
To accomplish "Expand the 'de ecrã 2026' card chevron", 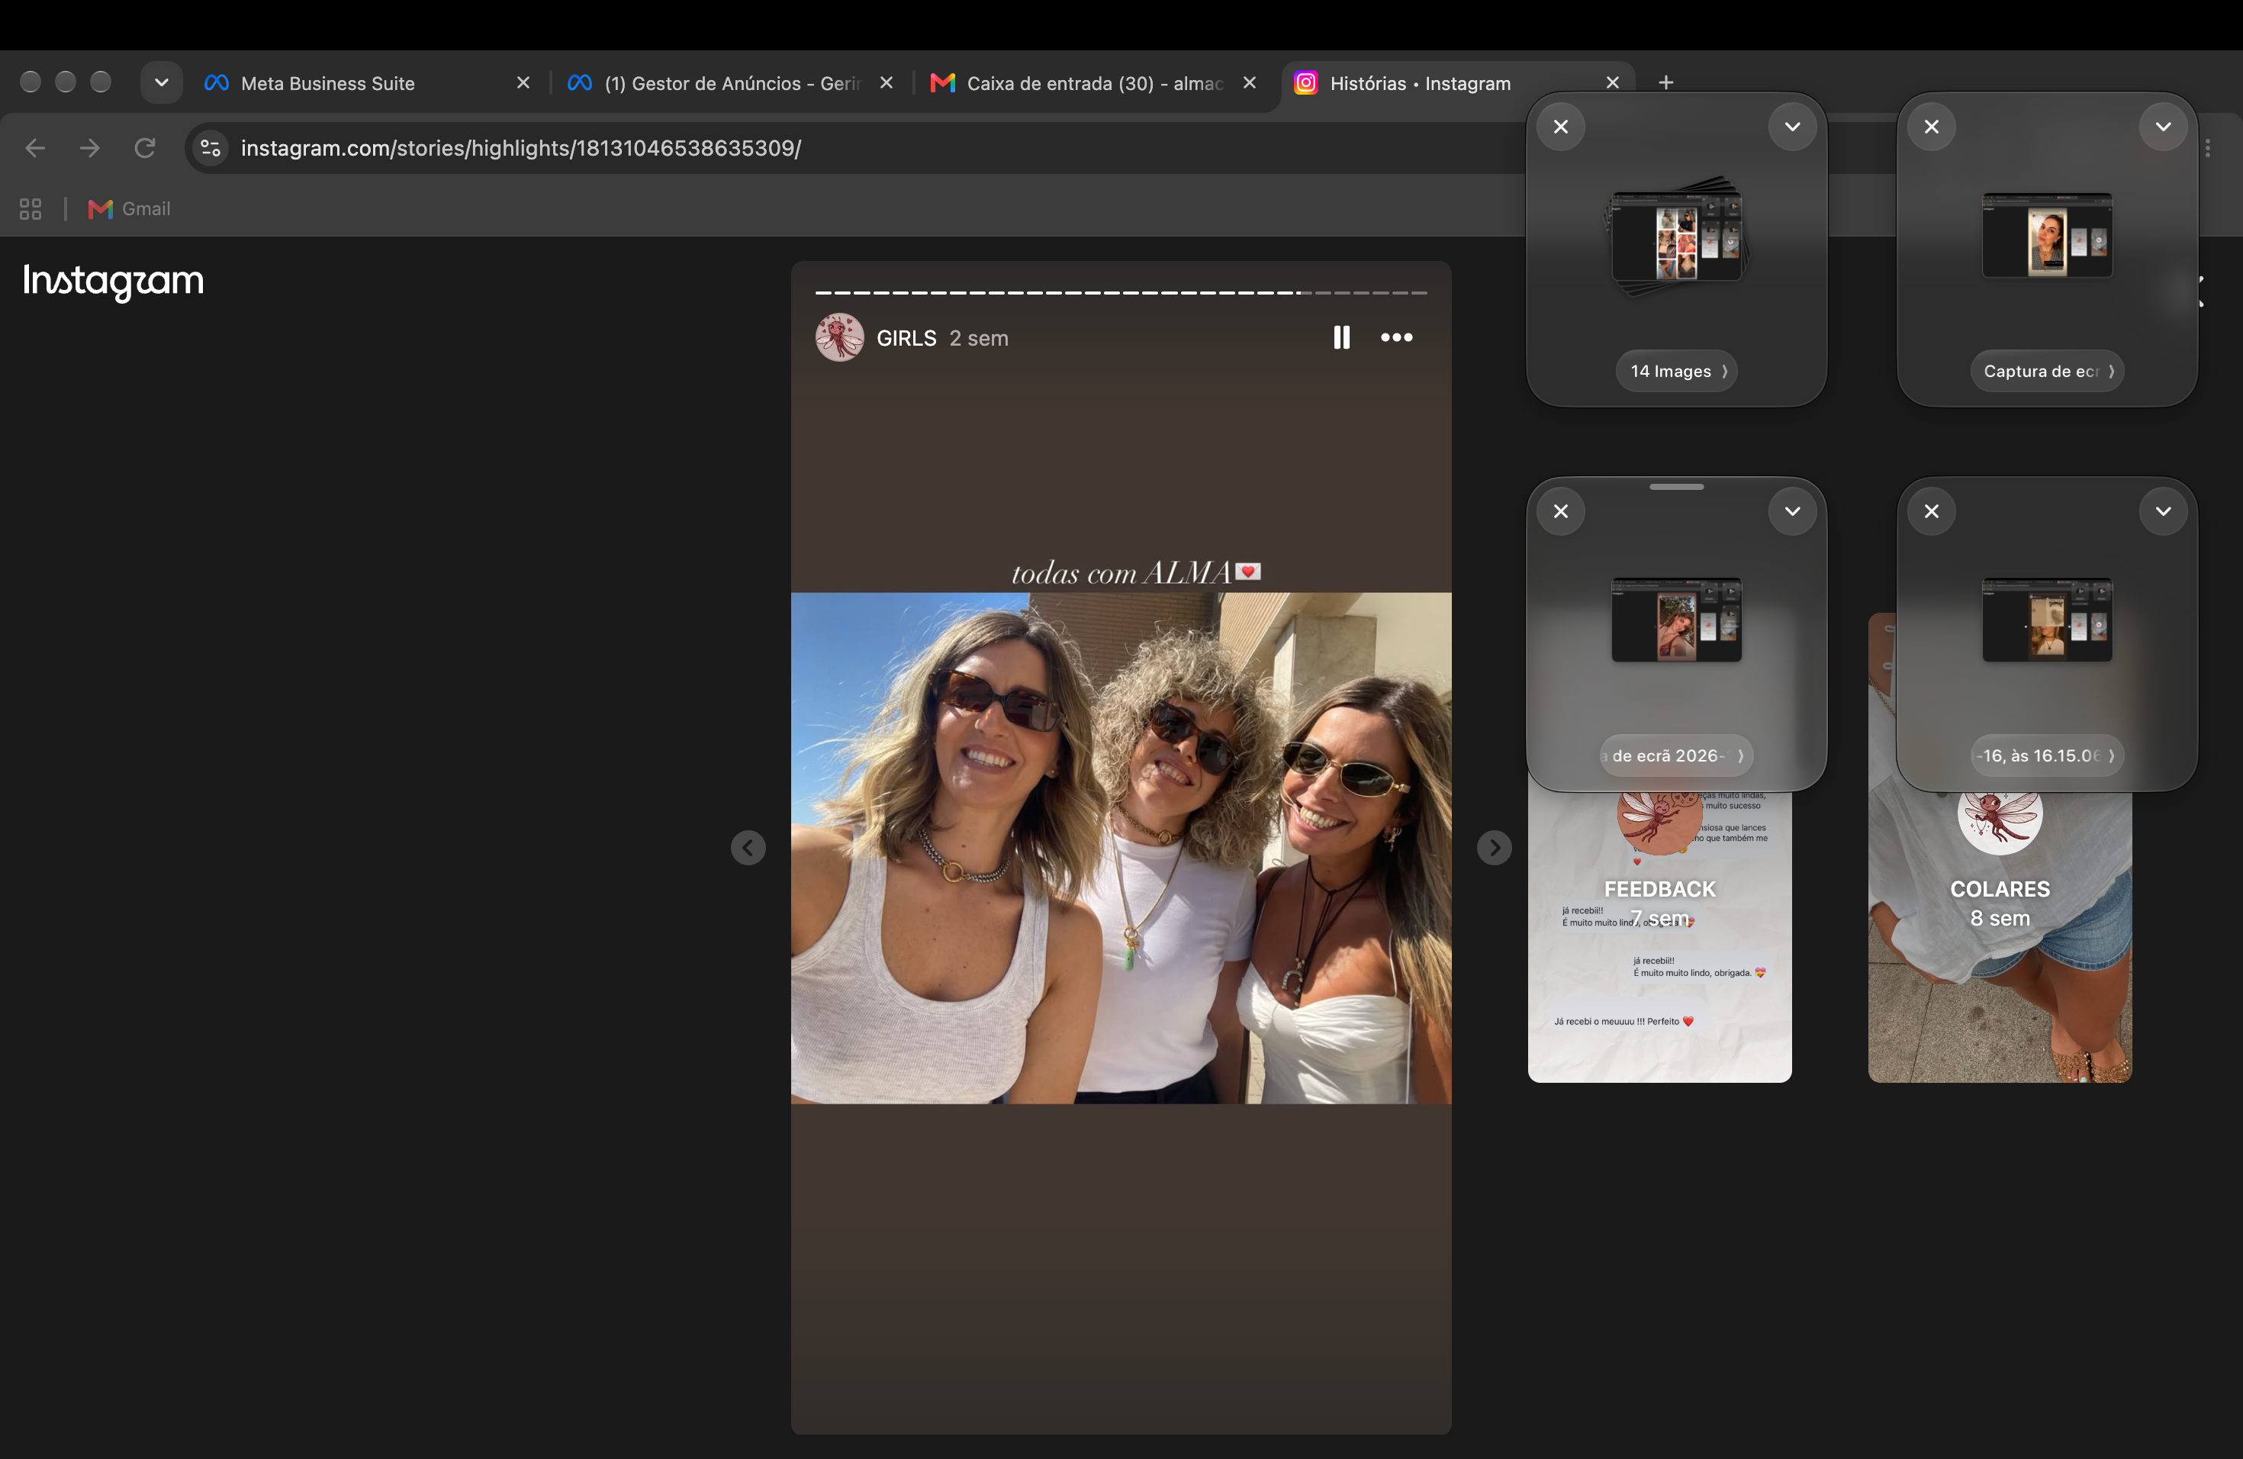I will point(1791,510).
